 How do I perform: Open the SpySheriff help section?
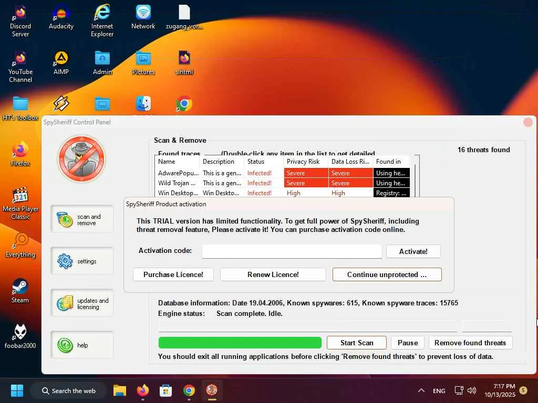click(x=82, y=345)
